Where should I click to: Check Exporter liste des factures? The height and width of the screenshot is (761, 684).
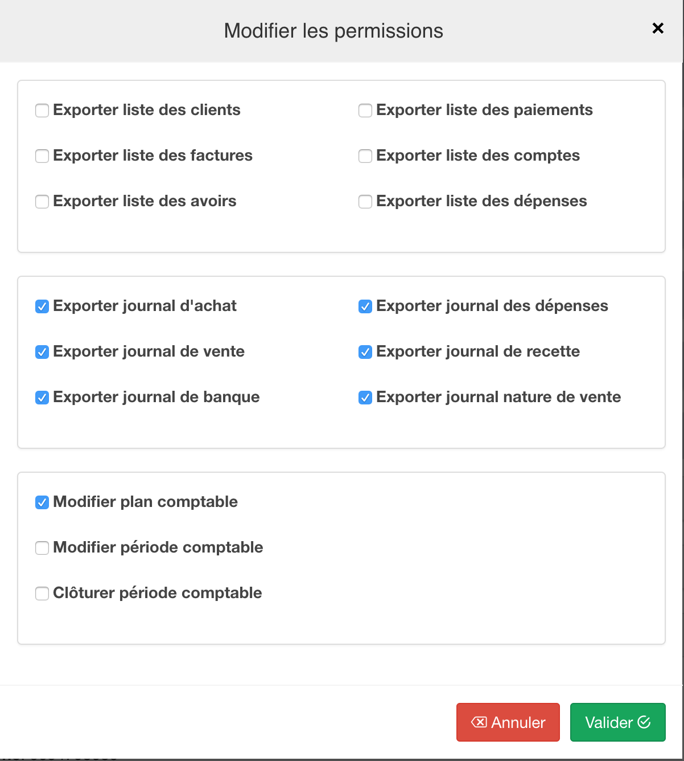(42, 156)
